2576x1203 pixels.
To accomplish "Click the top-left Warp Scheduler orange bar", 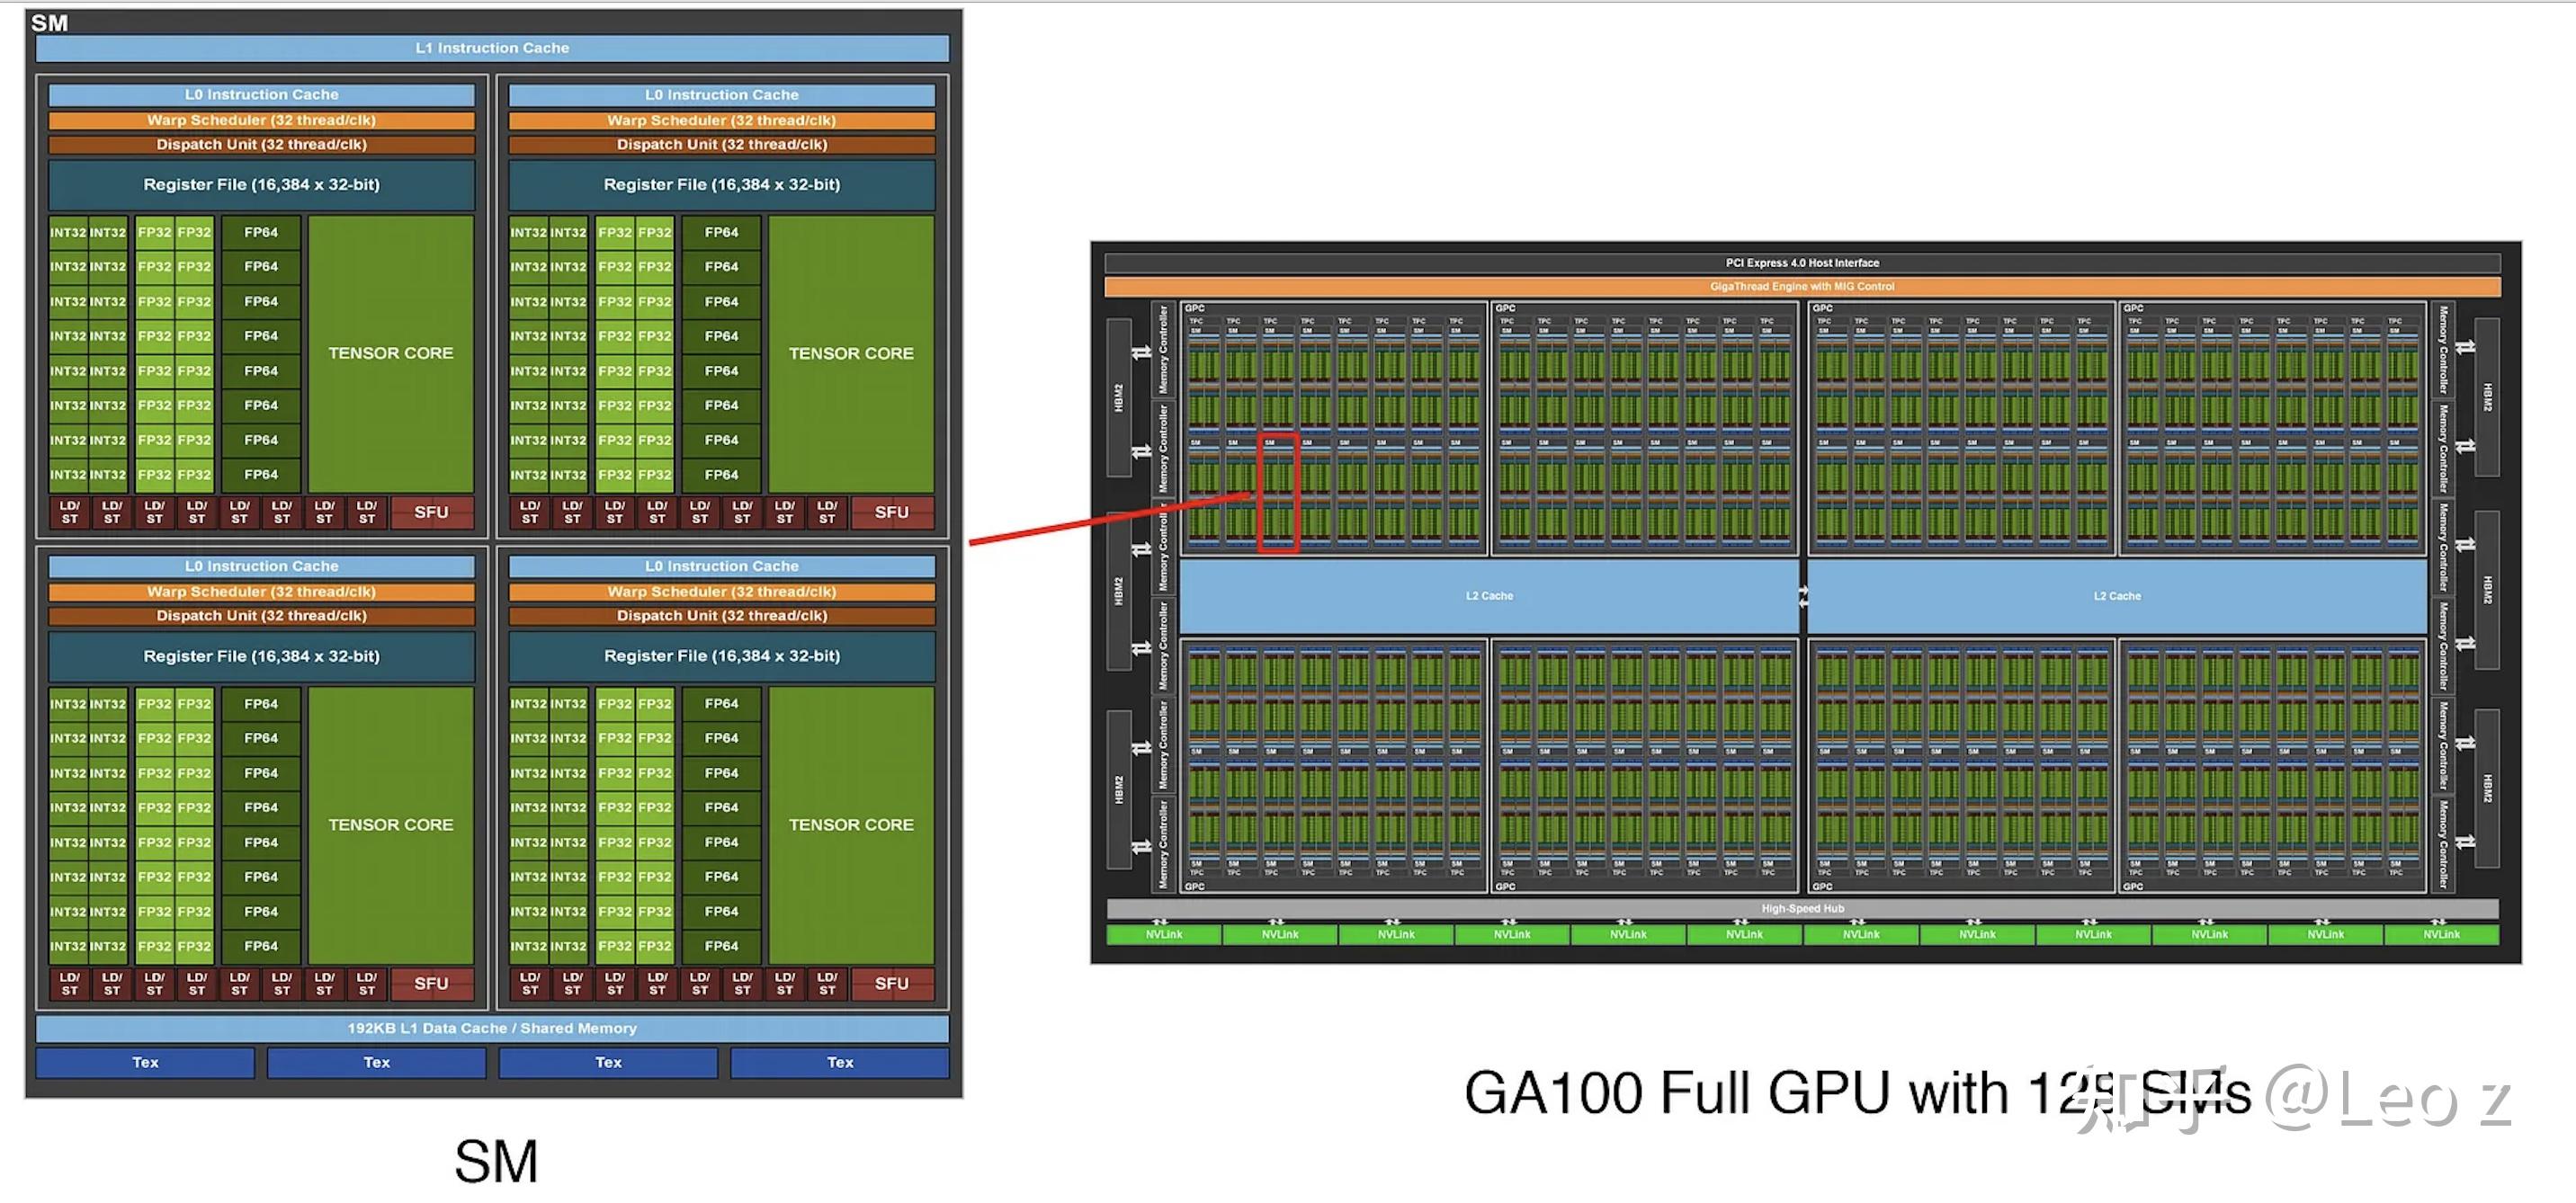I will [x=261, y=120].
